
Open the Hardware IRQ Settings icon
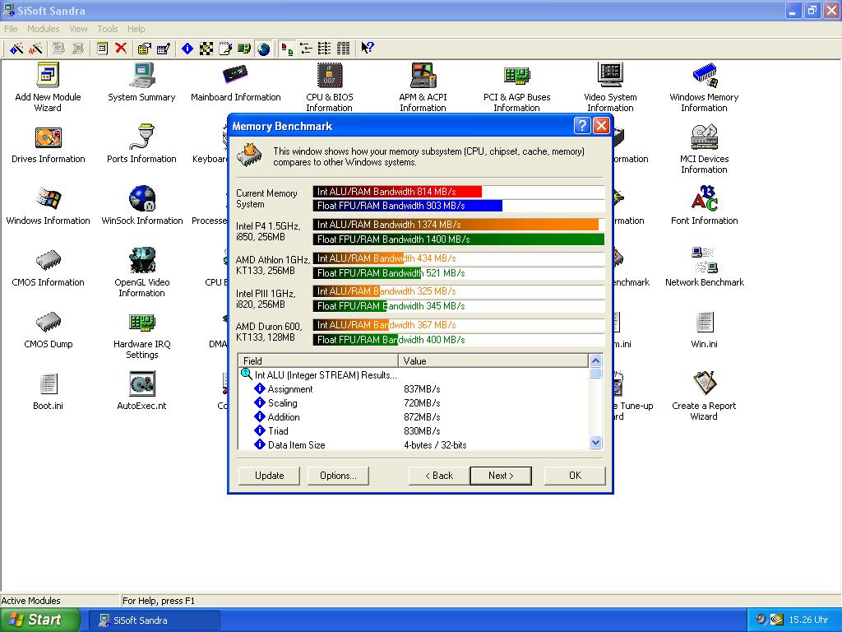tap(141, 323)
